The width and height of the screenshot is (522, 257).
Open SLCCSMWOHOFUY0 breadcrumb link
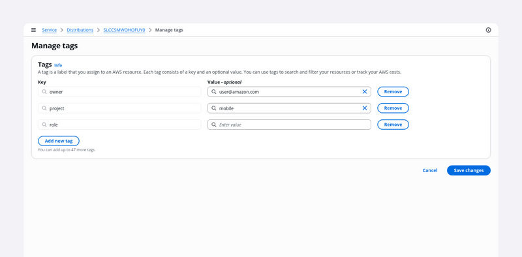(124, 30)
